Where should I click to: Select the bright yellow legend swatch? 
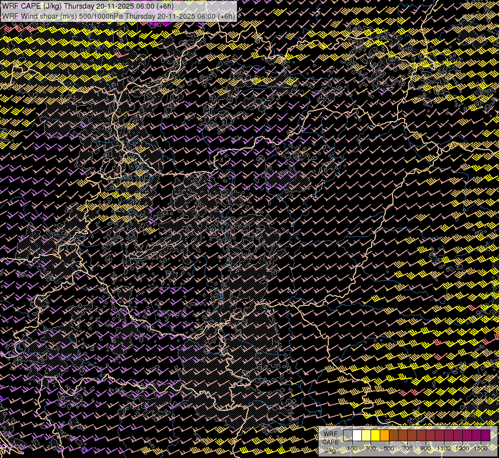coord(376,436)
